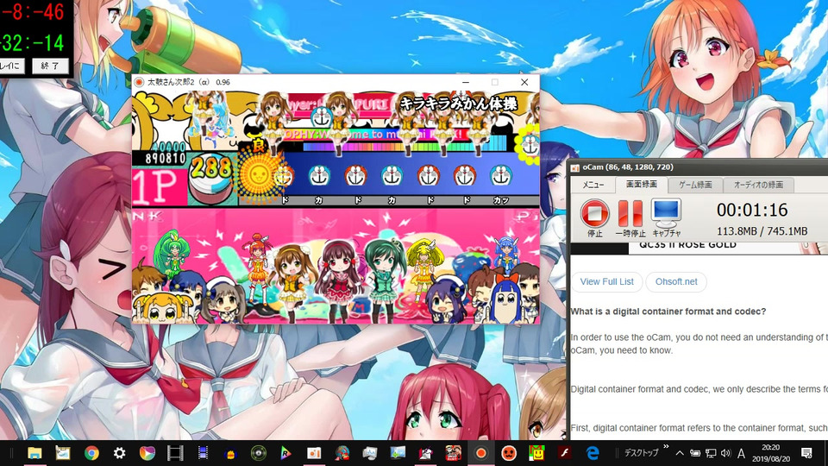Launch Google Chrome from the taskbar
Screen dimensions: 828x466
[91, 453]
